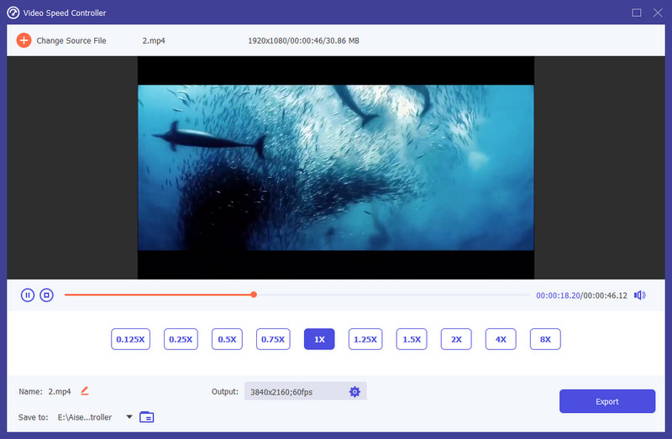Stop the video playback
672x439 pixels.
click(x=47, y=295)
